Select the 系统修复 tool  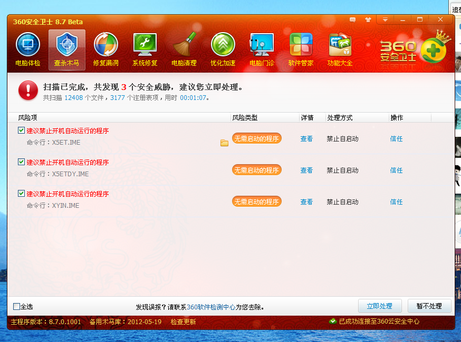click(x=145, y=49)
